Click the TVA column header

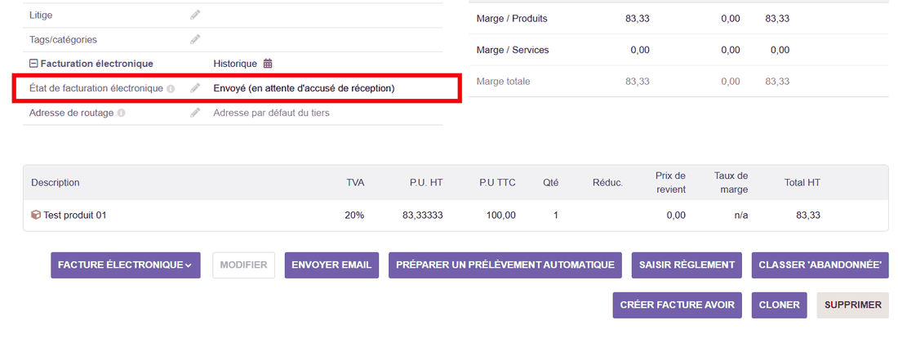pos(355,183)
